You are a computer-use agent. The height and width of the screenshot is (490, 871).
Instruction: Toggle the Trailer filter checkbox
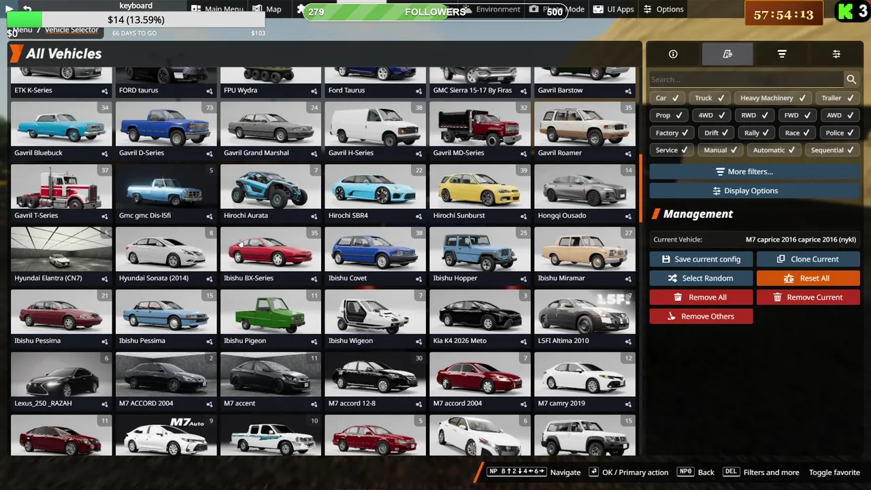(x=836, y=98)
